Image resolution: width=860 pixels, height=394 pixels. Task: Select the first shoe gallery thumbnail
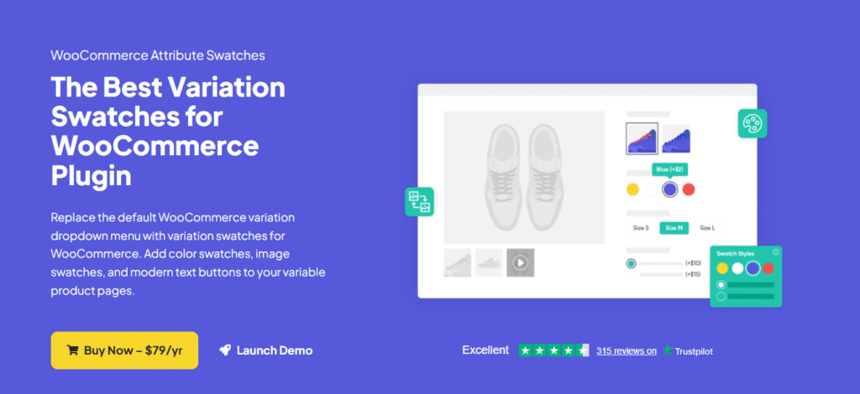click(x=458, y=262)
